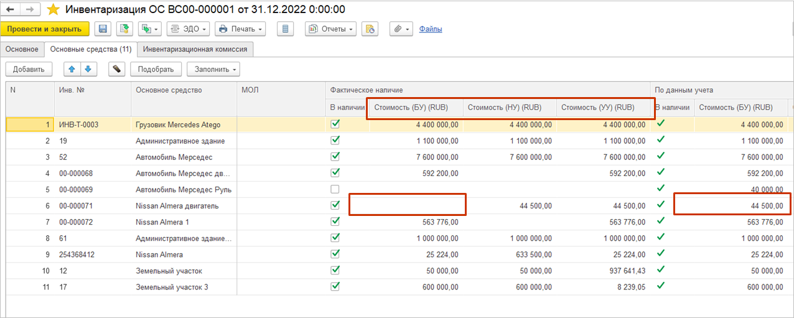The image size is (794, 318).
Task: Uncheck В наличии for Грузовик Mercedes Atego
Action: [335, 124]
